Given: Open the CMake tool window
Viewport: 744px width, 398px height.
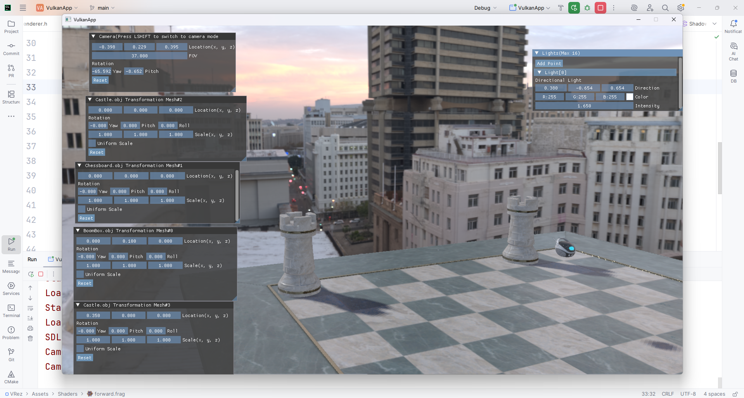Looking at the screenshot, I should pyautogui.click(x=11, y=377).
